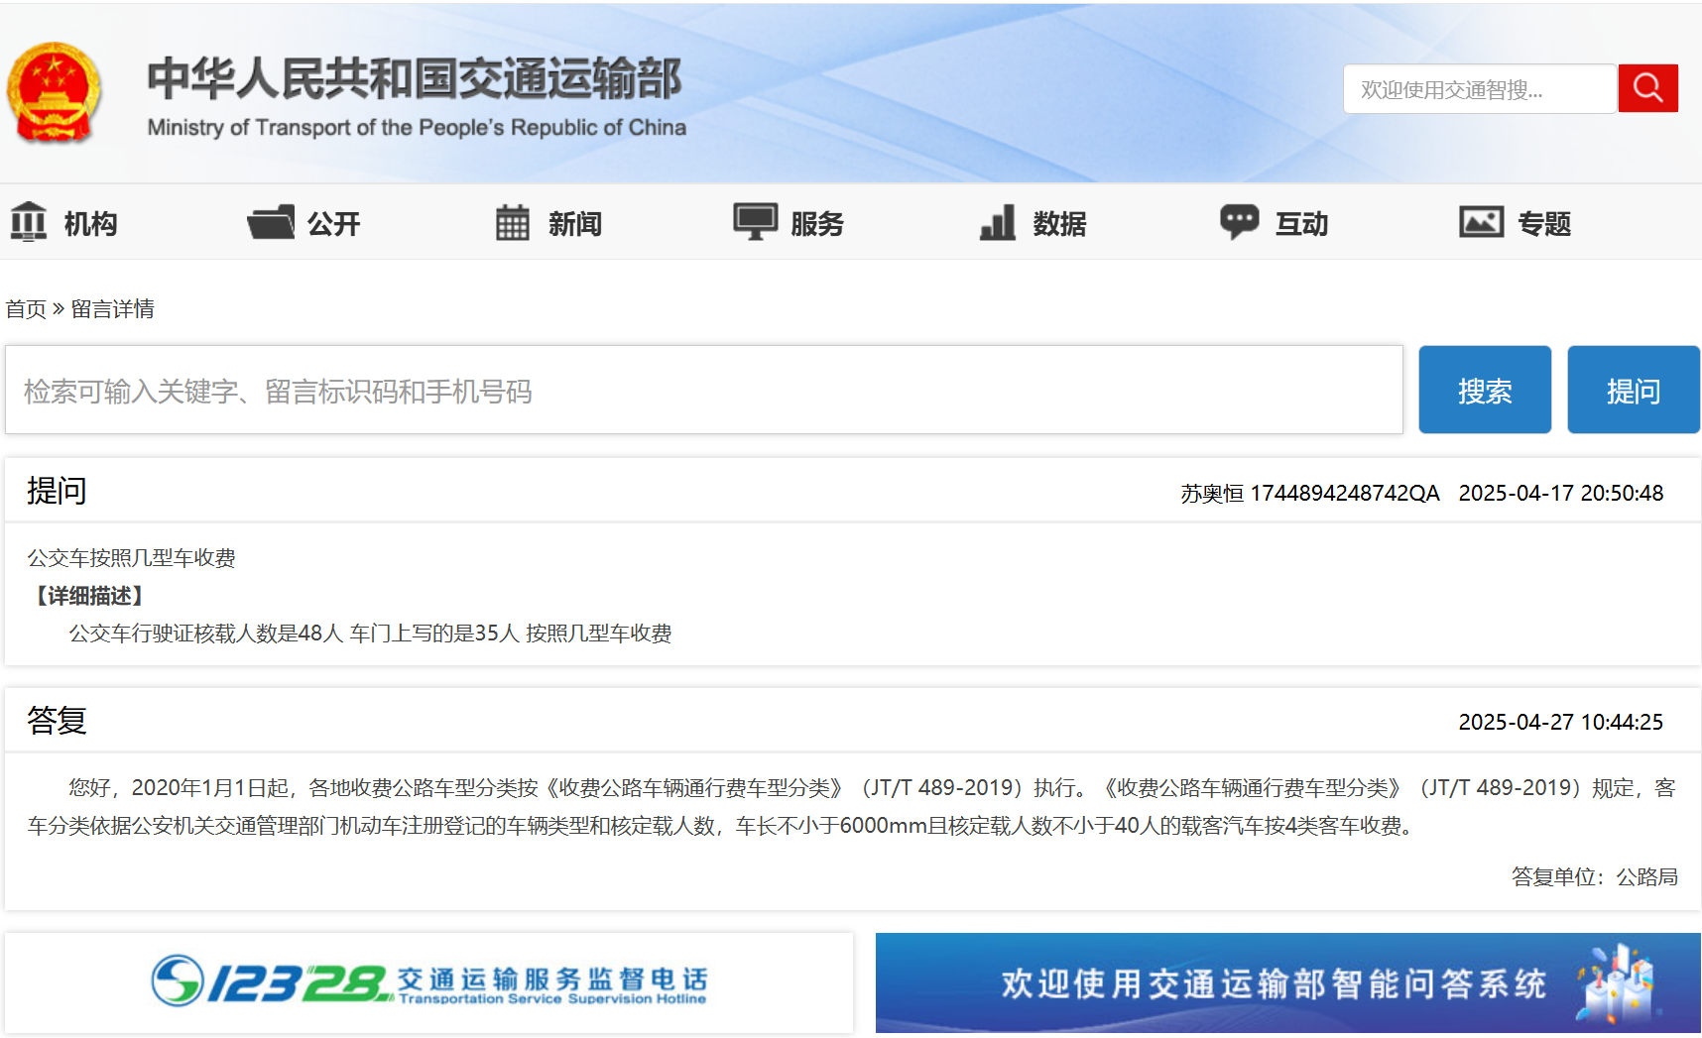Focus the message keyword search field
Screen dimensions: 1702x1038
[703, 391]
